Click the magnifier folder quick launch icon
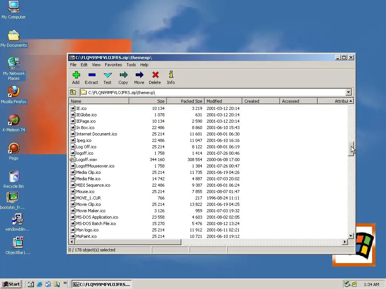386x289 pixels. coord(57,284)
